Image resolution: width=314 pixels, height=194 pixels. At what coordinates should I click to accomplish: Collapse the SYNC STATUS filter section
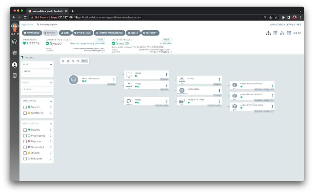[x=50, y=101]
